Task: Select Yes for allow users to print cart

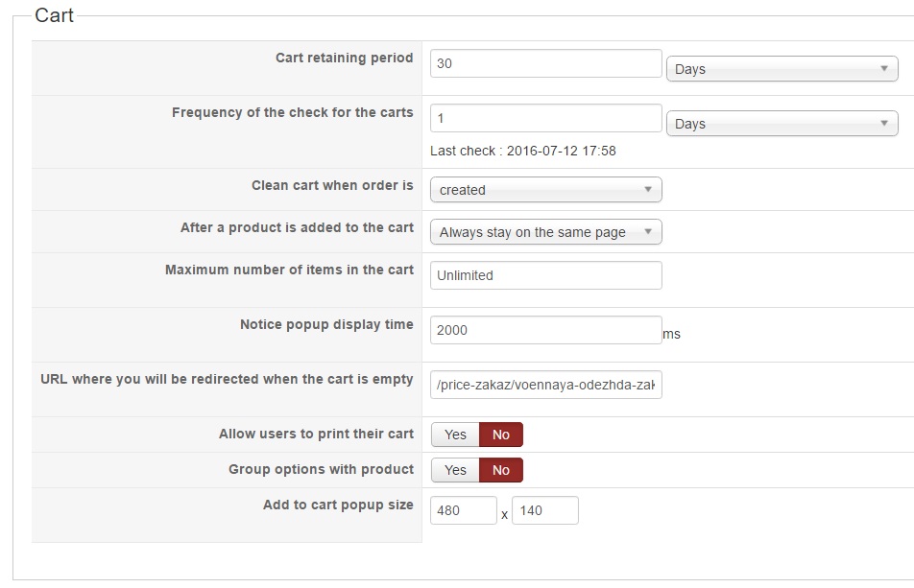Action: click(455, 435)
